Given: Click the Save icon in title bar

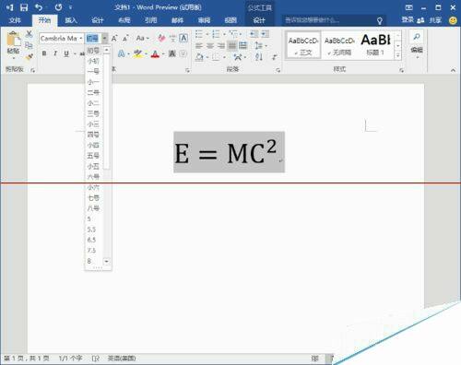Looking at the screenshot, I should pyautogui.click(x=24, y=7).
